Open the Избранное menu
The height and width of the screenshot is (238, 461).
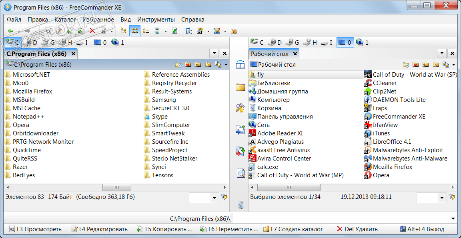pos(98,20)
